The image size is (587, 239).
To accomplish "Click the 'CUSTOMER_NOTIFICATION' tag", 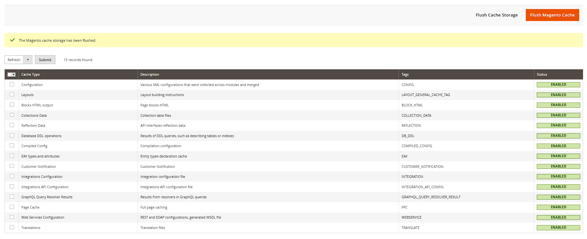I will tap(423, 167).
